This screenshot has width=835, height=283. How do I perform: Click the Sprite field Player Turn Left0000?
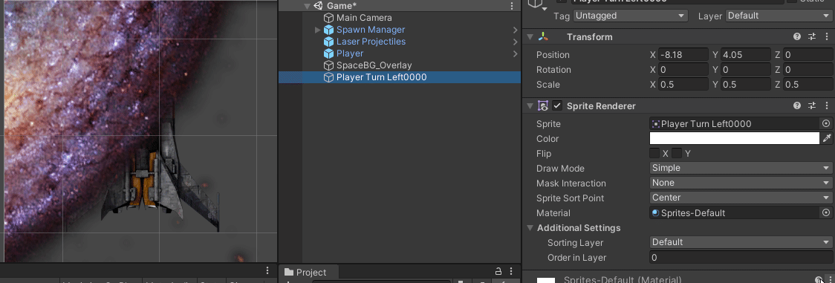coord(735,123)
